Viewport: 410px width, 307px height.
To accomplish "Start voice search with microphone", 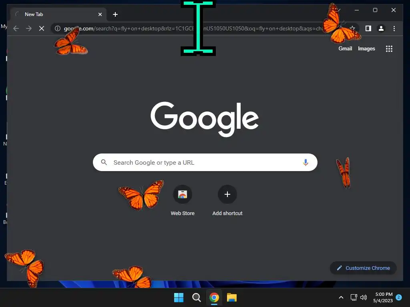I will (305, 162).
